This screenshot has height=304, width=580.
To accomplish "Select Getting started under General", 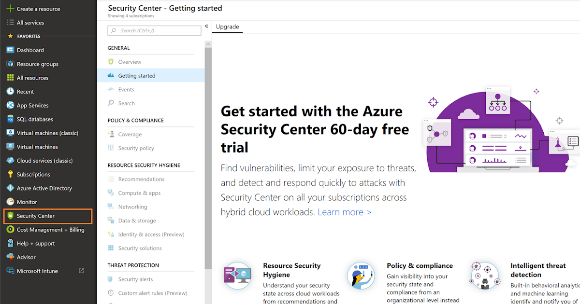I will point(136,75).
